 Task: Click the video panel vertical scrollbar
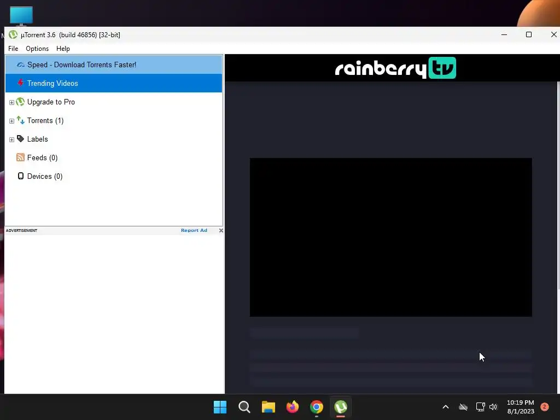click(x=558, y=186)
